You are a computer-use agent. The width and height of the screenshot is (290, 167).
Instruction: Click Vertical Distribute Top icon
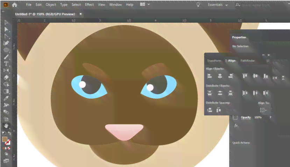click(x=209, y=93)
